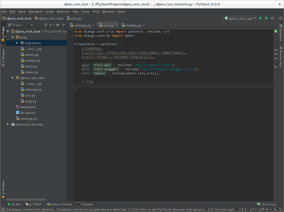Open Search Everywhere magnifier icon

click(x=280, y=18)
